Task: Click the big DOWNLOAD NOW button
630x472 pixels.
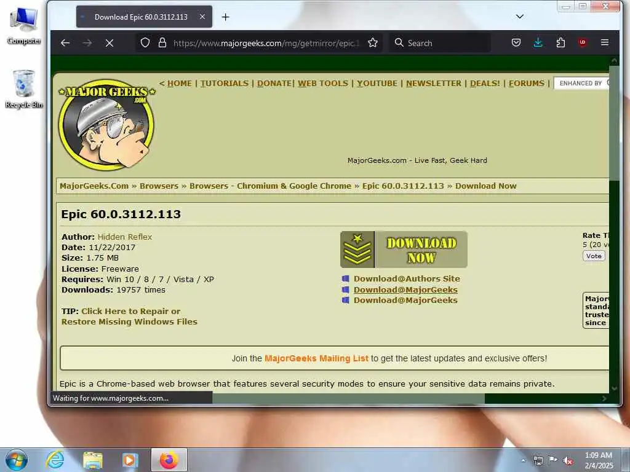Action: pos(404,250)
